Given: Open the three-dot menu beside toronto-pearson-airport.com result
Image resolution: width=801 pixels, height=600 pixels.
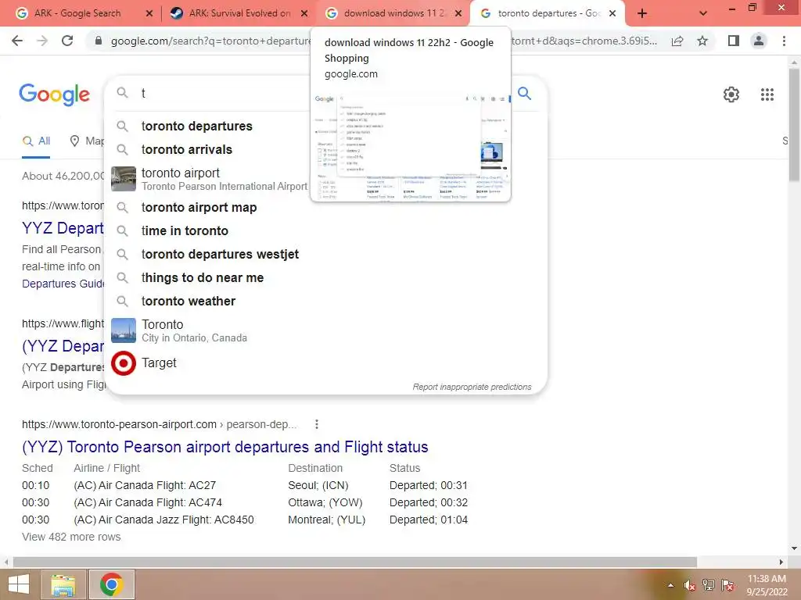Looking at the screenshot, I should [317, 424].
